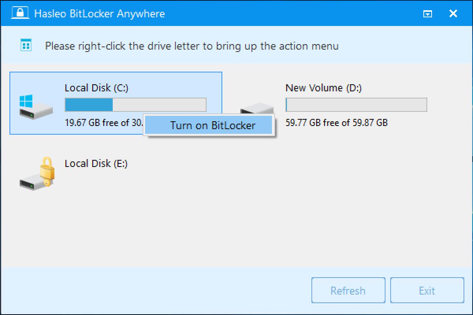Click the gray disk icon under New Volume
The image size is (473, 315).
pos(256,106)
